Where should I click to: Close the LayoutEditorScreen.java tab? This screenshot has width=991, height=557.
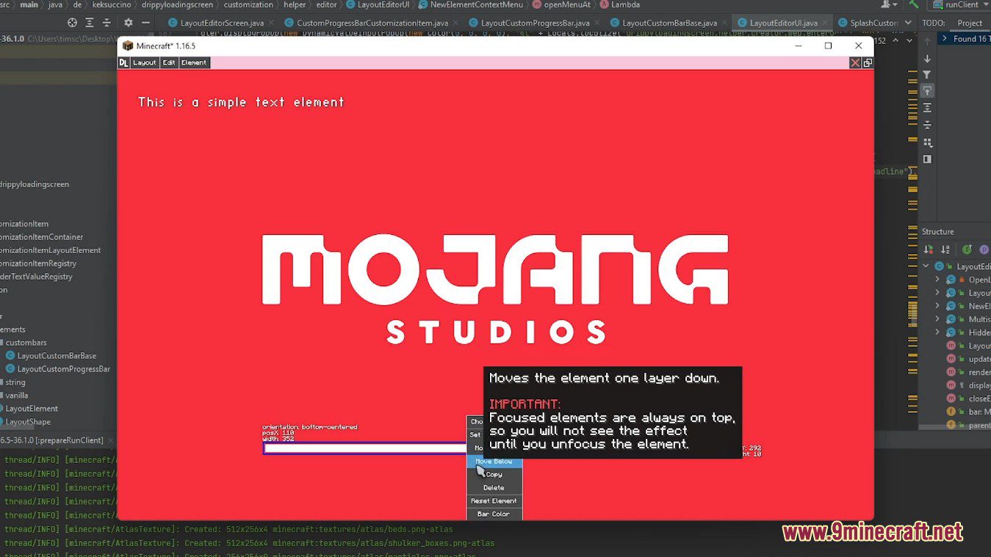(x=270, y=23)
